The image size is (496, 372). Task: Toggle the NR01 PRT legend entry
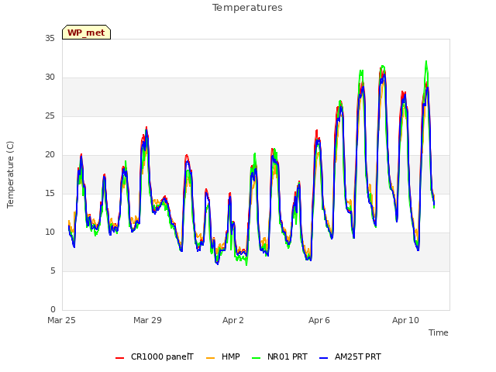280,356
